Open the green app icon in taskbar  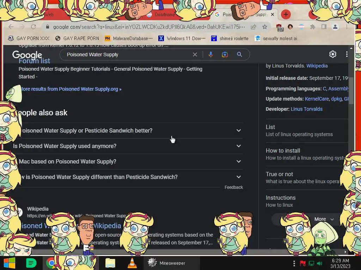pyautogui.click(x=31, y=263)
